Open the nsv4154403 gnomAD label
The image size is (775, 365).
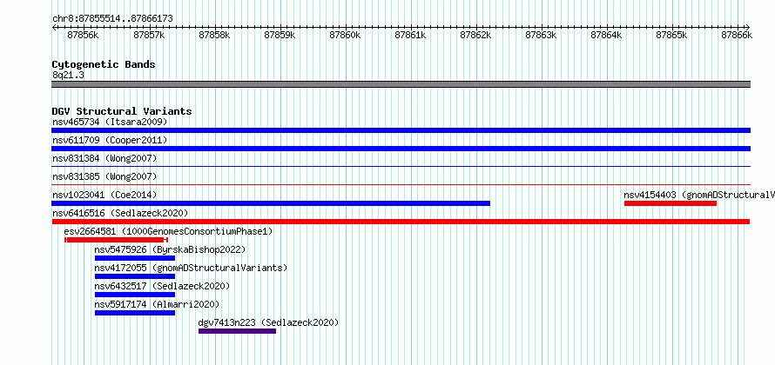699,195
